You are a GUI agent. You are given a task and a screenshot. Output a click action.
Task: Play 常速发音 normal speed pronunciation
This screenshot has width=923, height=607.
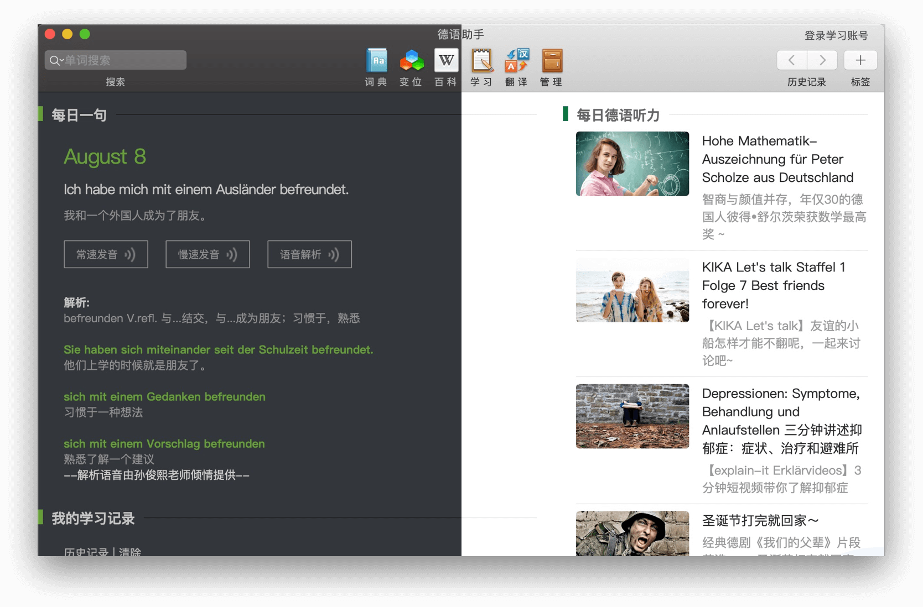pyautogui.click(x=106, y=254)
